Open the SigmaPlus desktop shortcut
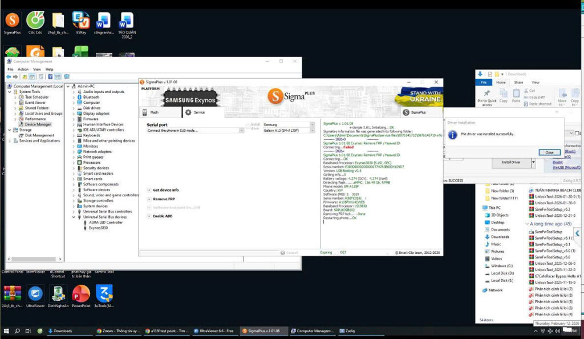Screen dimensions: 584x339 point(12,22)
